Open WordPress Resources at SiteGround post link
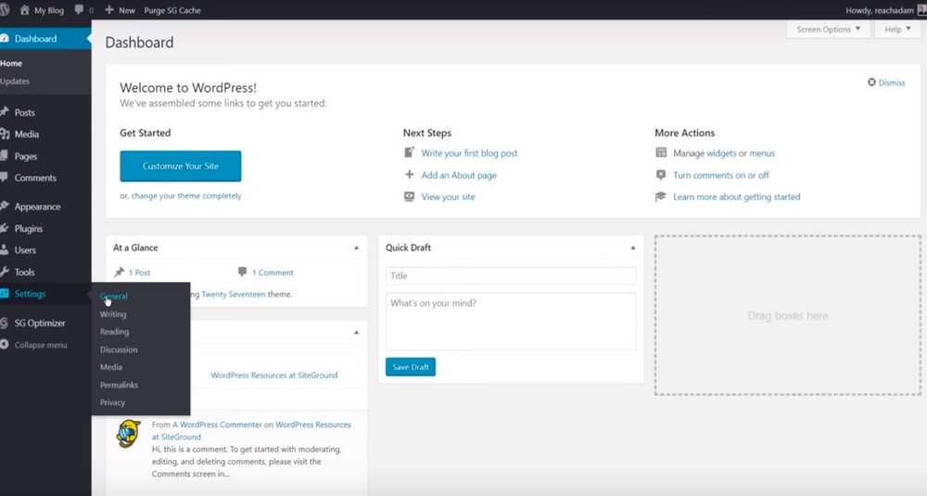 pos(274,375)
